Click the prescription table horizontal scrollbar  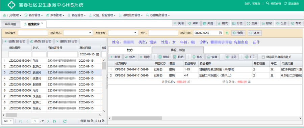pyautogui.click(x=205, y=118)
